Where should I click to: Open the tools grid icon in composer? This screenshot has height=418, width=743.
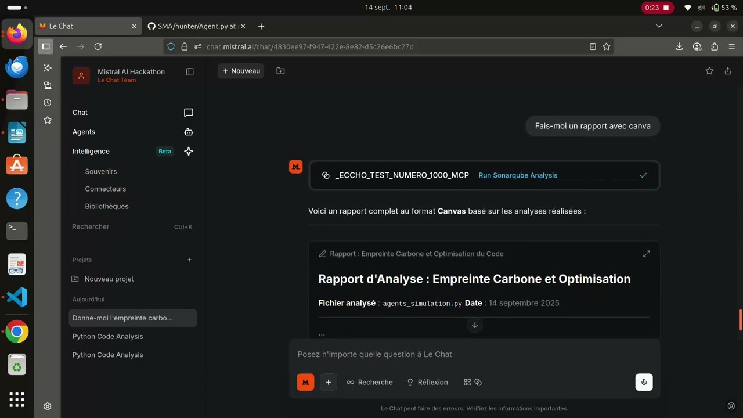click(x=467, y=382)
